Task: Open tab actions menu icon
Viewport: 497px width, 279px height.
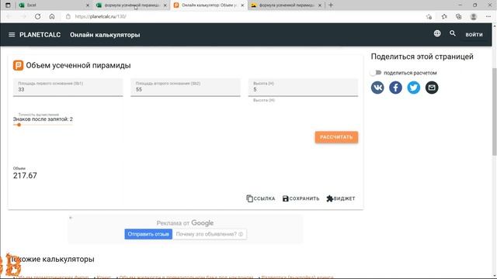Action: tap(8, 5)
